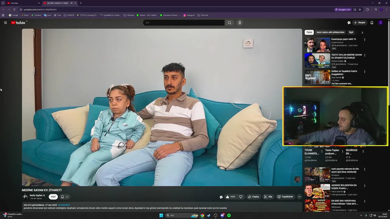Click the Google'a Sor button

pos(343,9)
